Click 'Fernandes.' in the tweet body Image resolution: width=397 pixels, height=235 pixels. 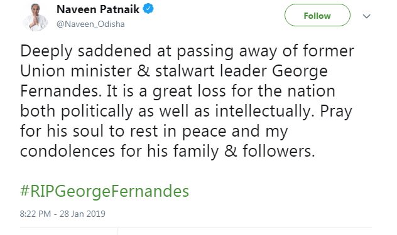point(61,91)
